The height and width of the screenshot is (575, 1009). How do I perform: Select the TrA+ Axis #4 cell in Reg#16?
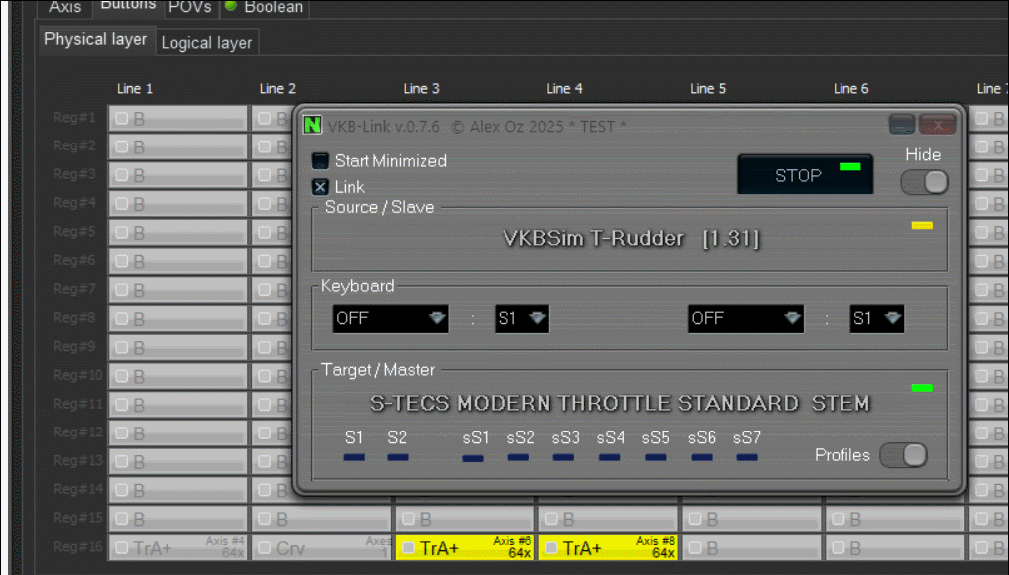(x=177, y=547)
